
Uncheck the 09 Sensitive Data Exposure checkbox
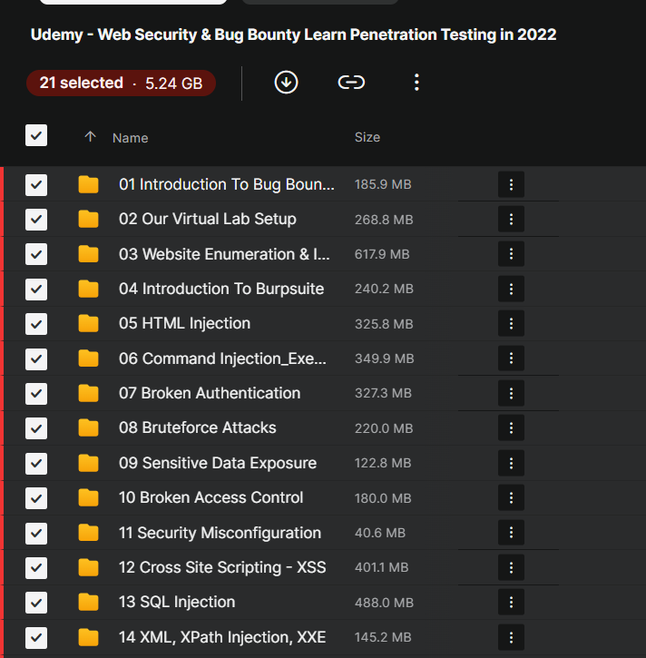(36, 464)
